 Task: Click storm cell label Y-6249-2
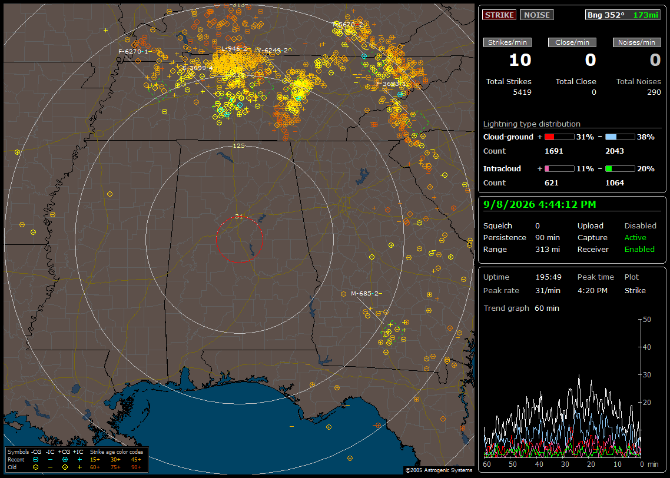pyautogui.click(x=273, y=51)
